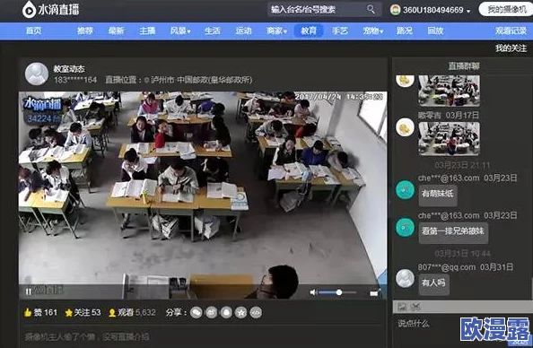Open 我的关注 link
Image resolution: width=533 pixels, height=348 pixels.
511,48
